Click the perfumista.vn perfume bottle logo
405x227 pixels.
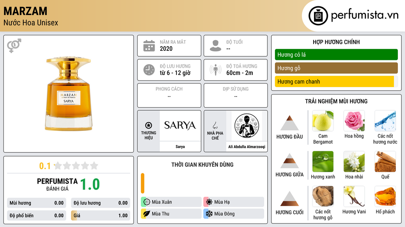tap(318, 16)
